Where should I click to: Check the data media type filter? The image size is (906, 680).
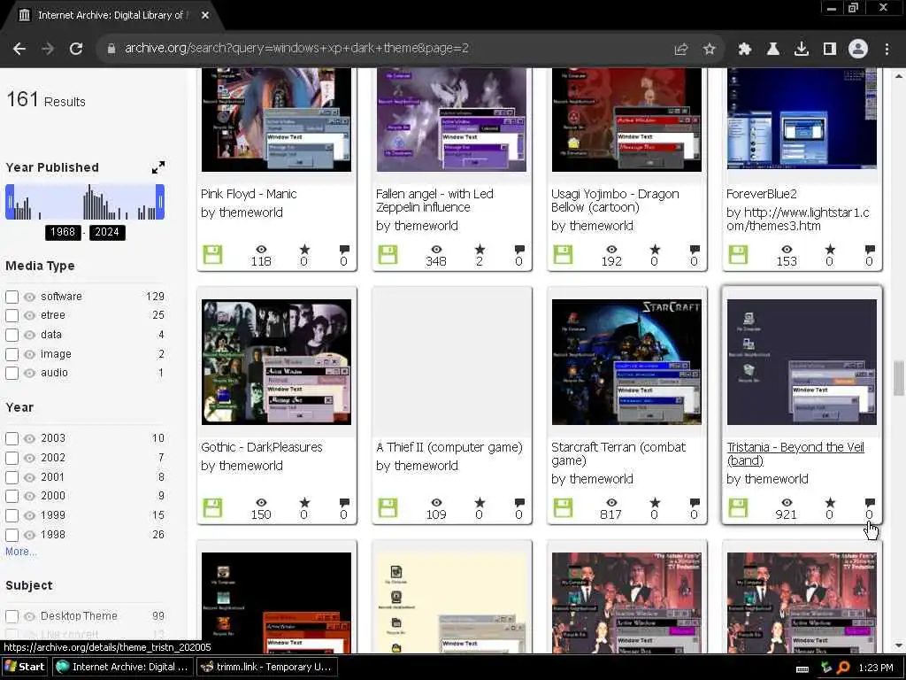(12, 335)
